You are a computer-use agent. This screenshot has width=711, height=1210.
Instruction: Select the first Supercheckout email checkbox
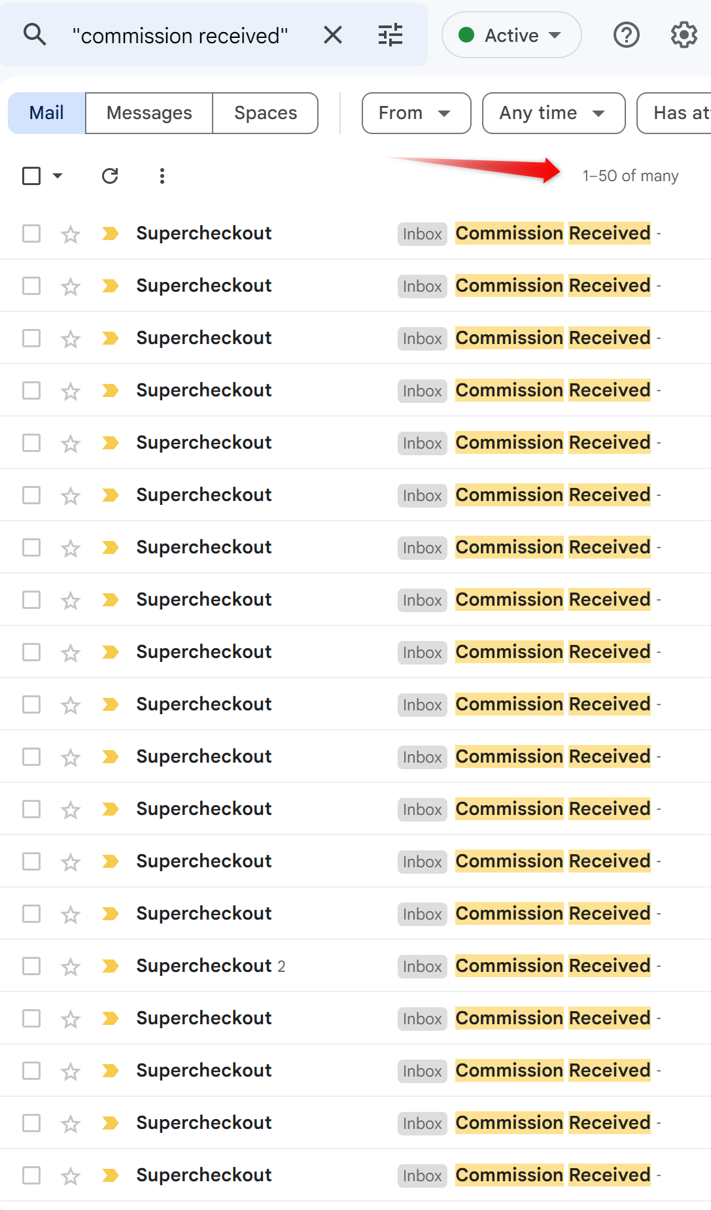point(31,233)
